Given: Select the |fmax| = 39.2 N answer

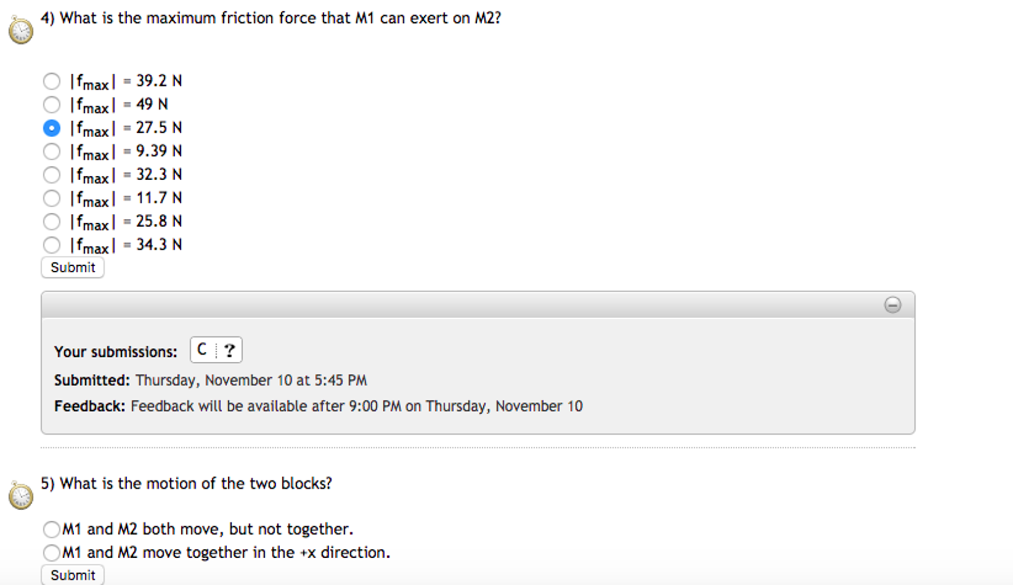Looking at the screenshot, I should [51, 81].
